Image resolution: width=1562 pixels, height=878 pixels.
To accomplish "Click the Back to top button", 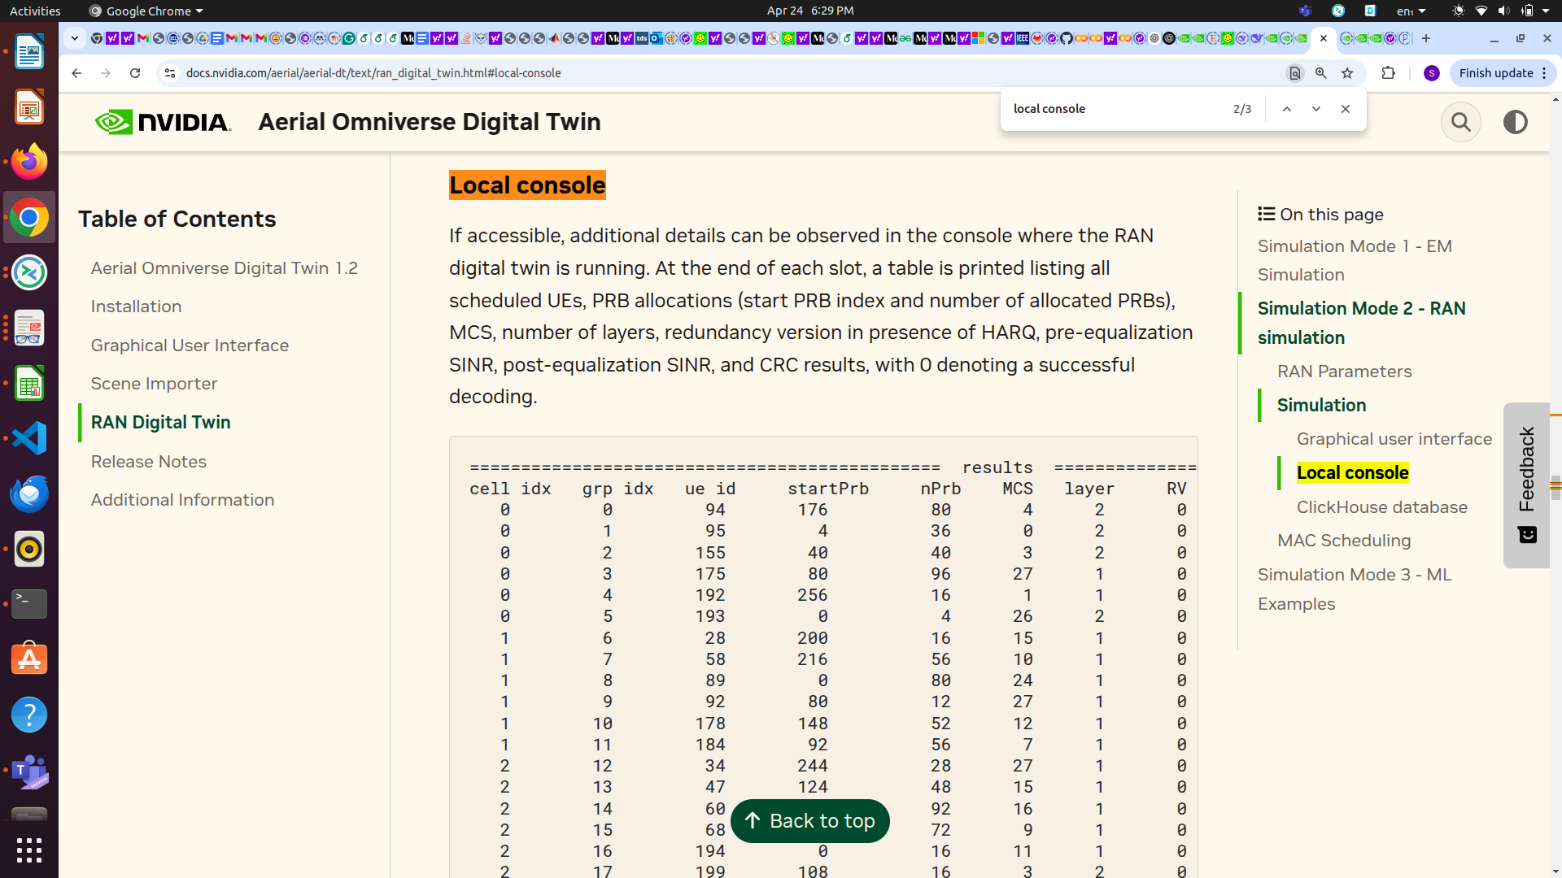I will point(809,821).
